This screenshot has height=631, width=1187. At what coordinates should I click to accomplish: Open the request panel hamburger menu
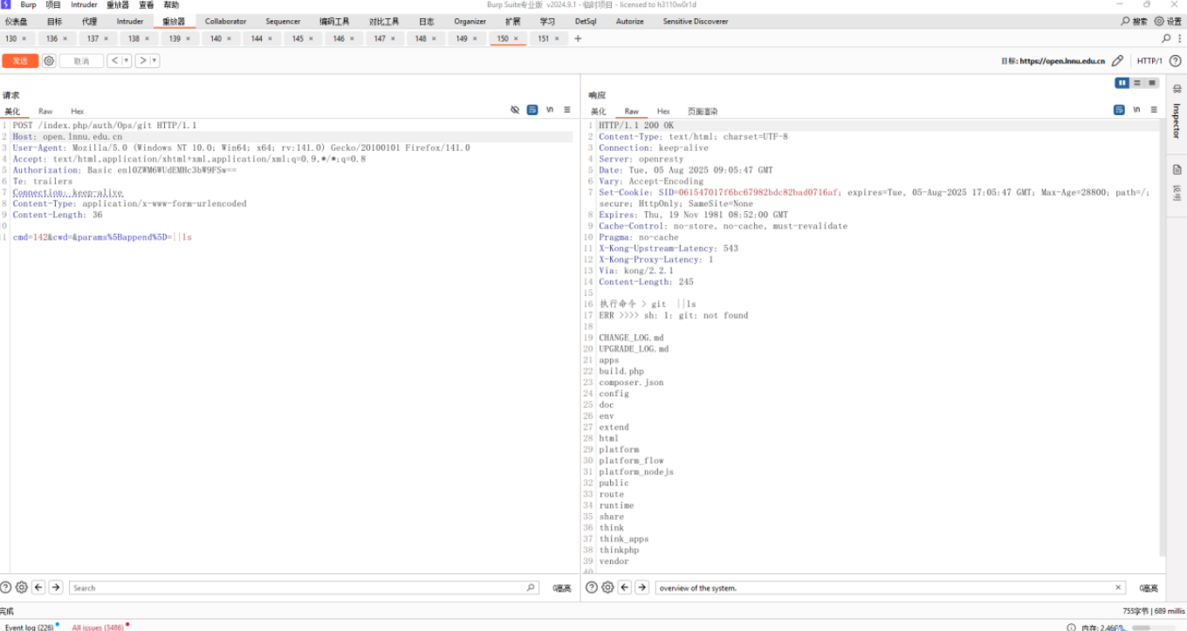click(567, 110)
